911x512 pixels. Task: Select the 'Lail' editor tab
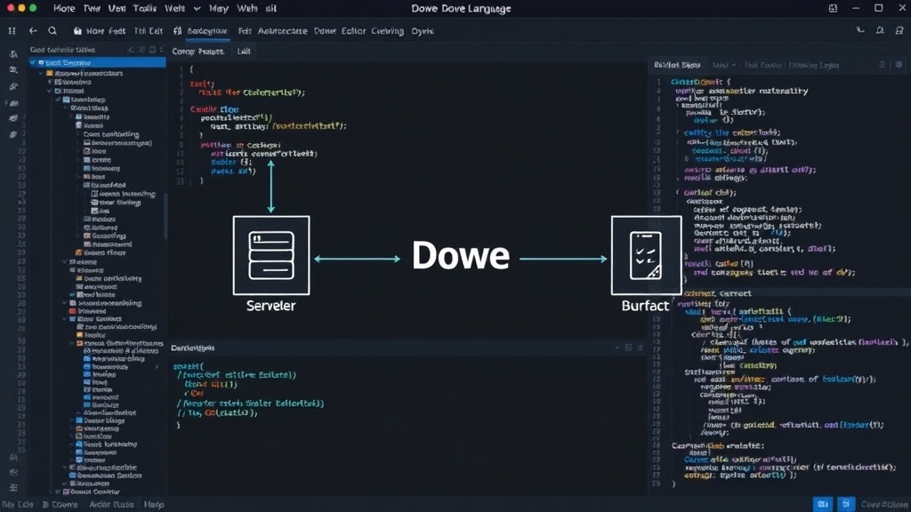pos(244,51)
